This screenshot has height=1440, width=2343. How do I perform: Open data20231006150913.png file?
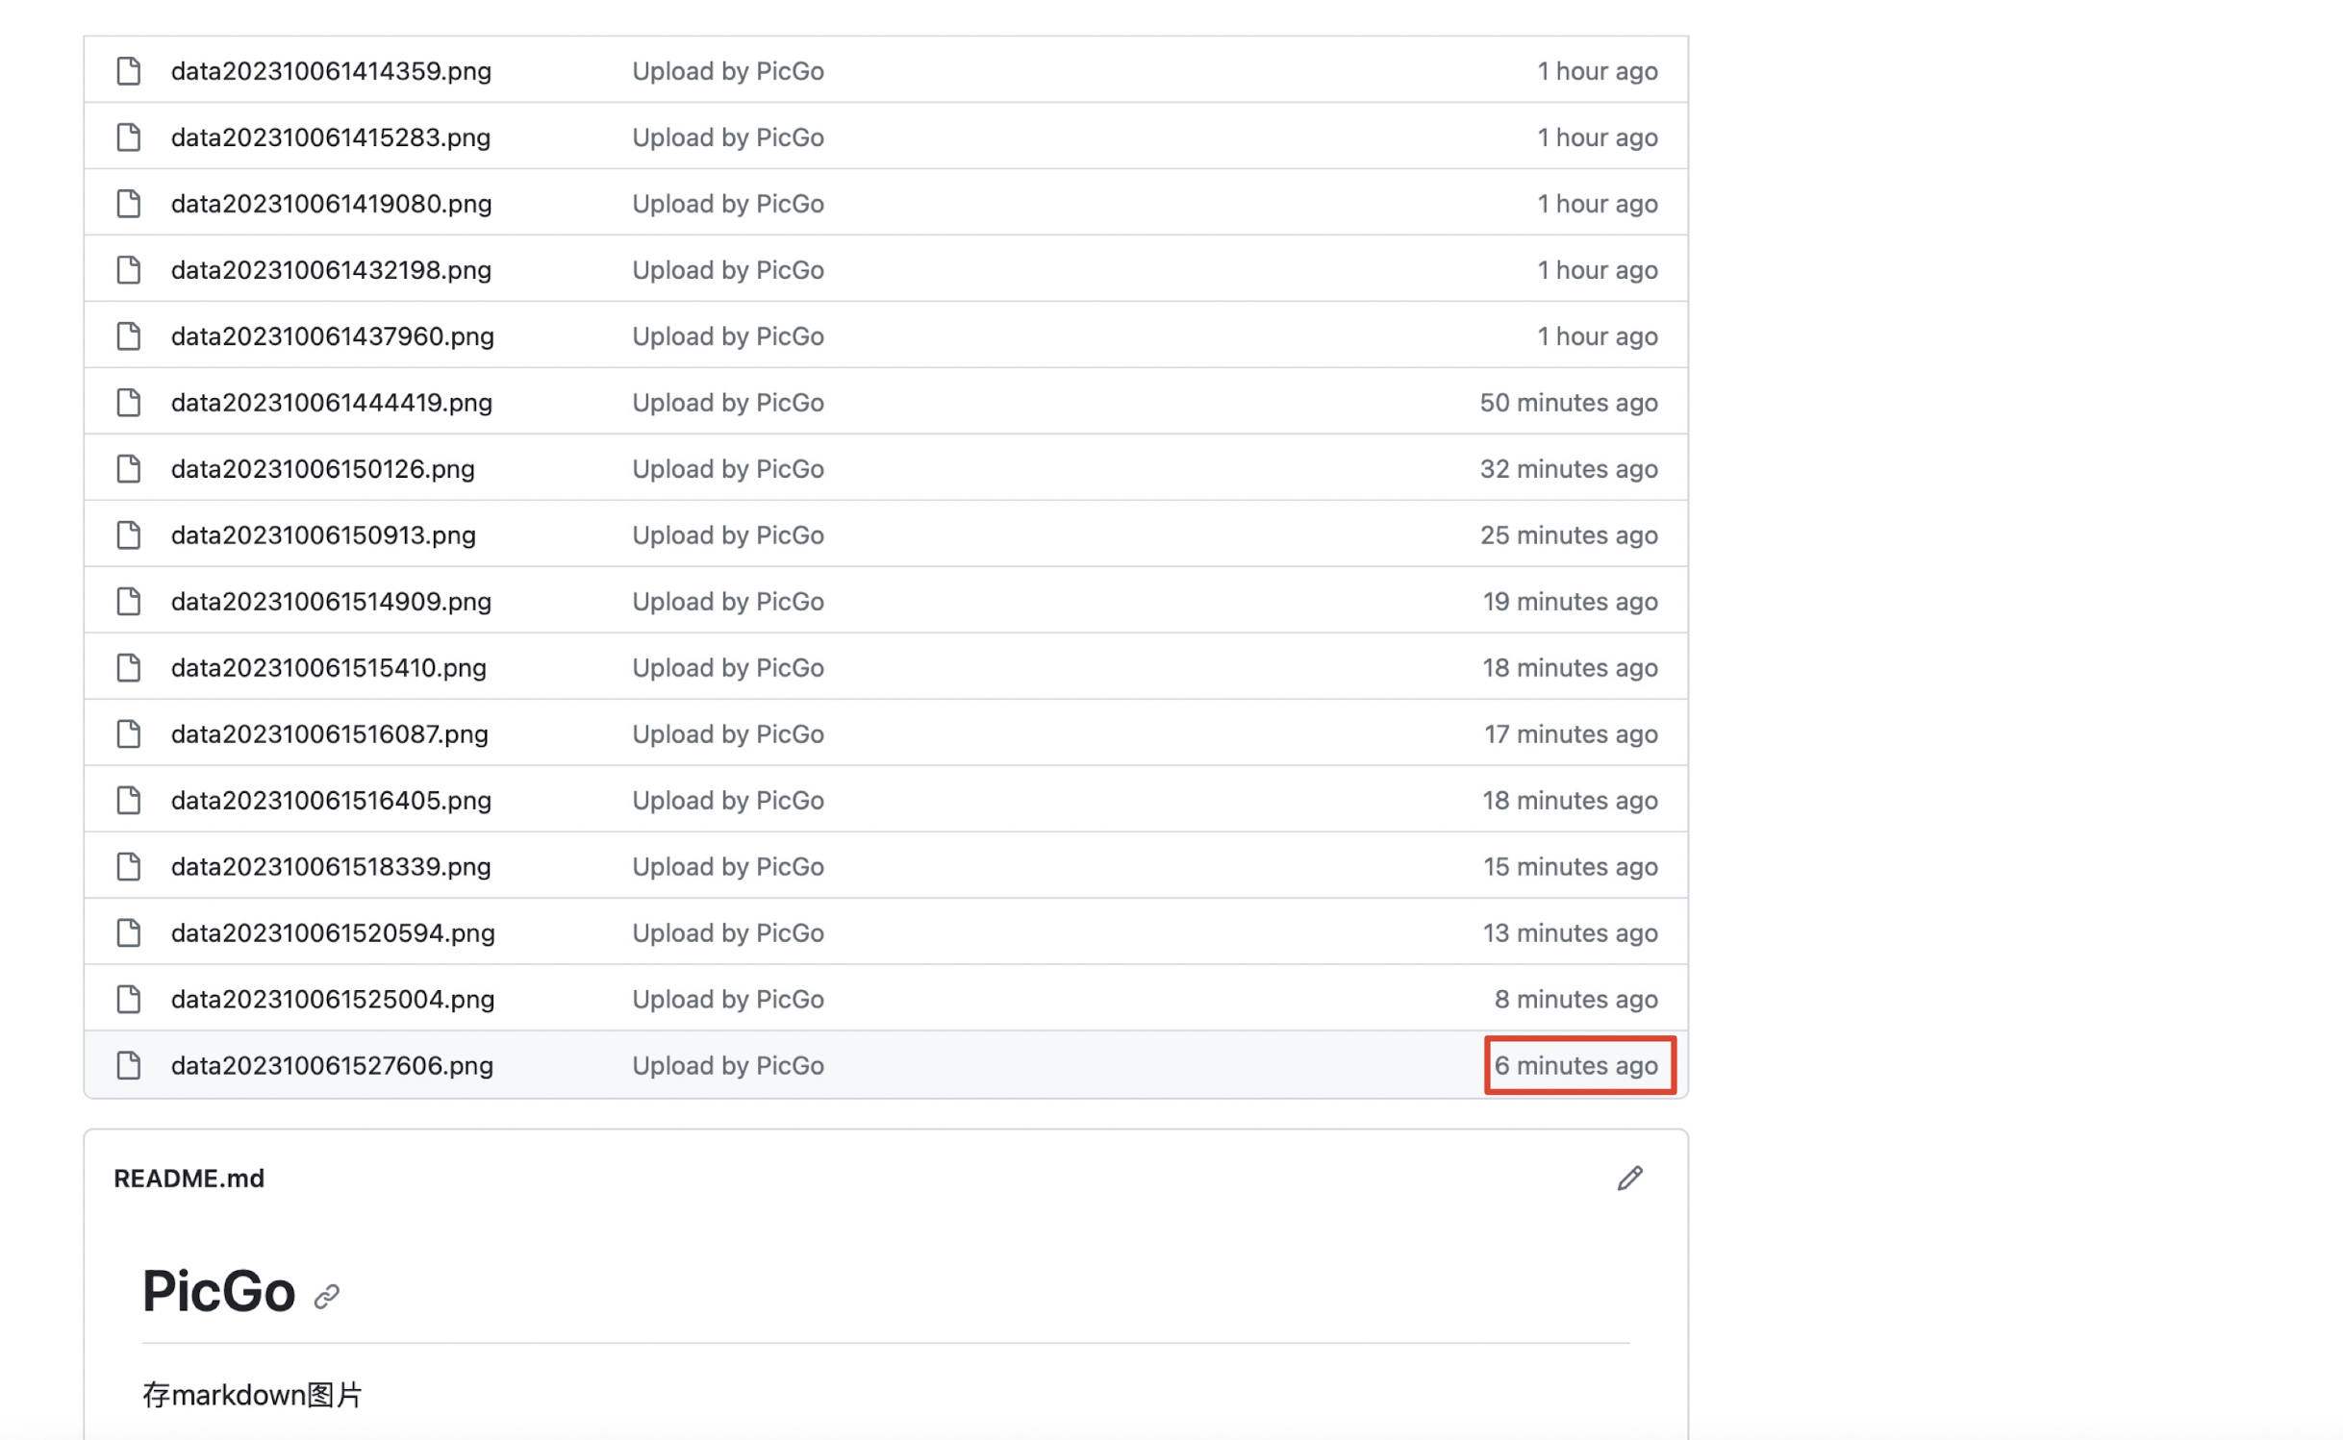click(x=323, y=535)
